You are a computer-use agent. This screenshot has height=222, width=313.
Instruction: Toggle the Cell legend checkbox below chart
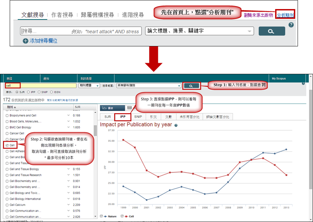[122, 216]
